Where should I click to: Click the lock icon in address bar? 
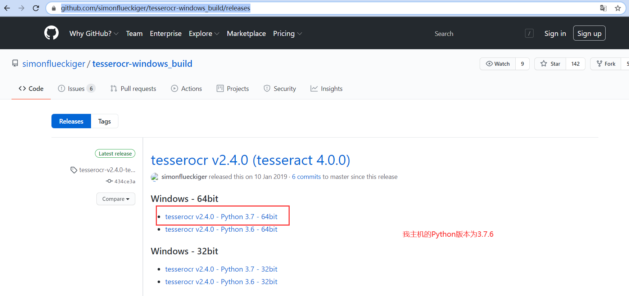(x=54, y=8)
